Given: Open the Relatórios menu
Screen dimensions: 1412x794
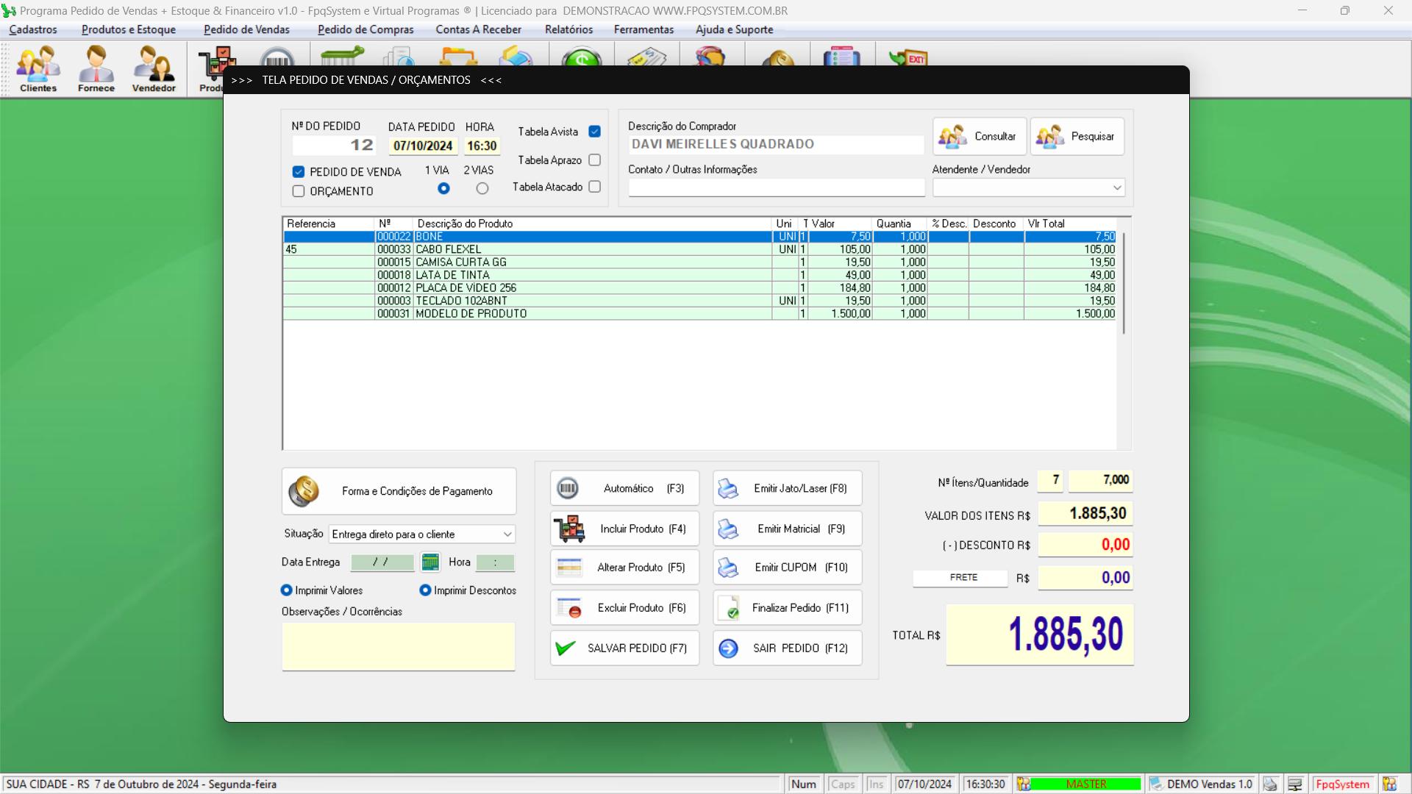Looking at the screenshot, I should tap(568, 29).
